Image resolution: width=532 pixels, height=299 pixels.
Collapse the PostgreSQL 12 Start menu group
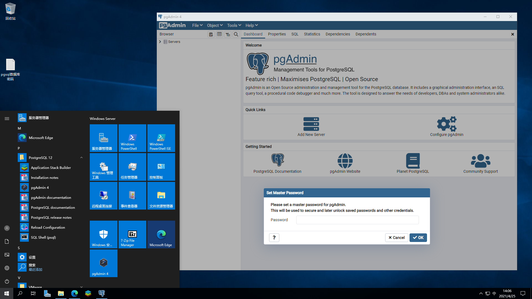tap(81, 157)
